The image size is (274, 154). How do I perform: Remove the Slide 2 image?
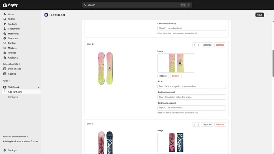[176, 76]
